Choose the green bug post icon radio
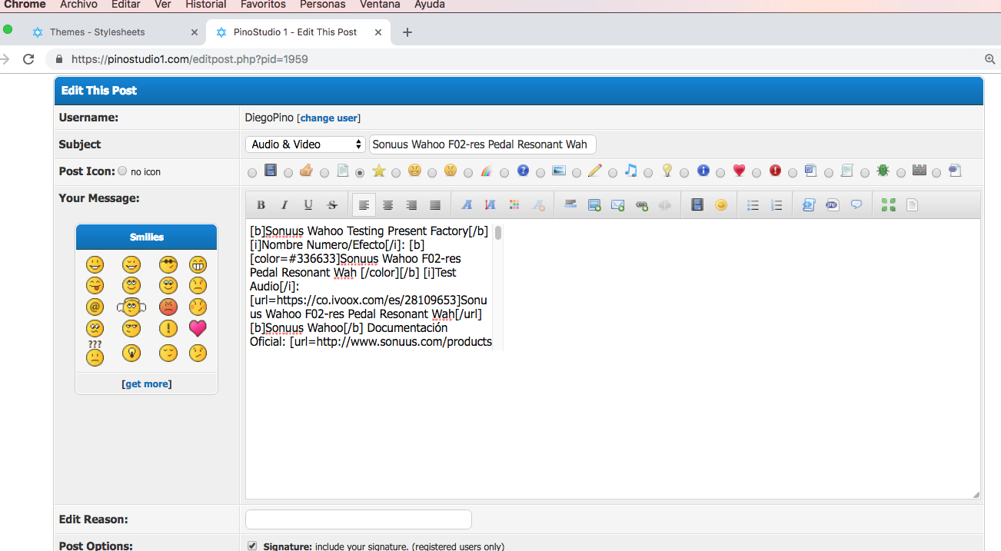The height and width of the screenshot is (551, 1001). (x=865, y=173)
